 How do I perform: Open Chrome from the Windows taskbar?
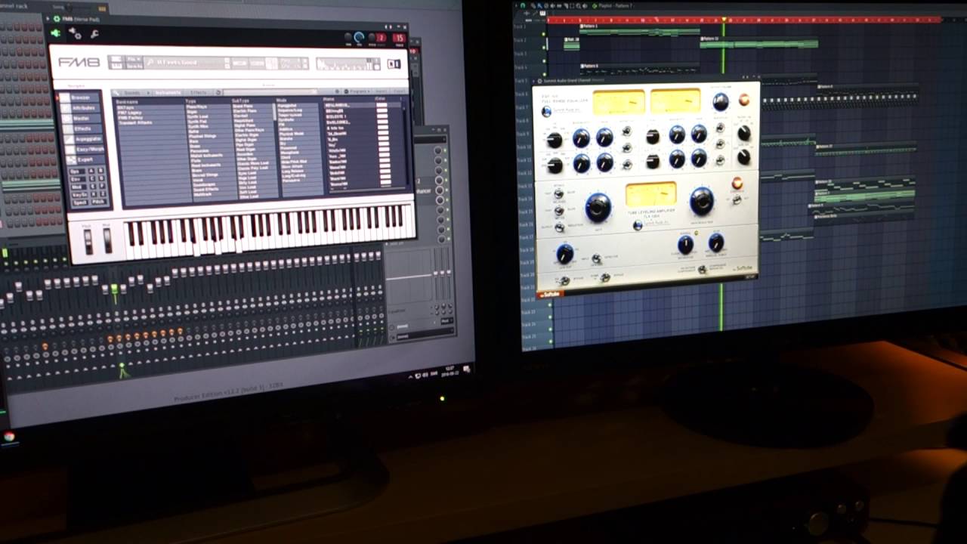[x=9, y=437]
